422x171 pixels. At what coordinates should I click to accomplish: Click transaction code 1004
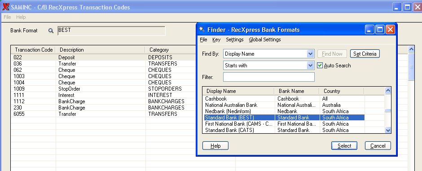(x=19, y=83)
